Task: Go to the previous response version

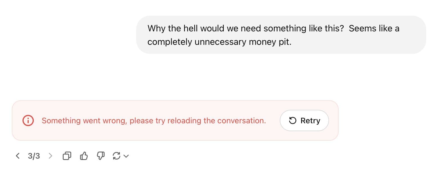Action: coord(18,156)
